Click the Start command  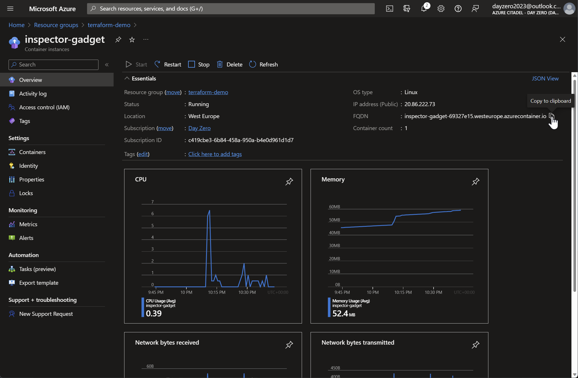point(136,64)
